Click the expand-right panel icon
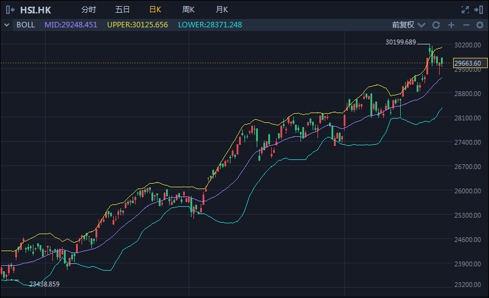 tap(479, 10)
